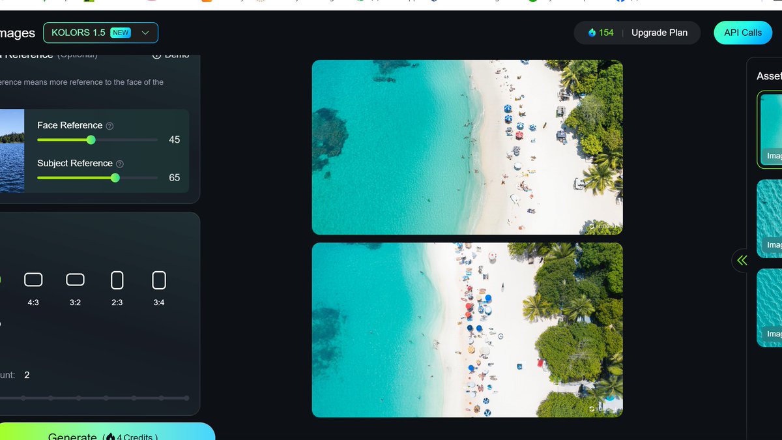
Task: Click the flame credits icon showing 154
Action: (x=592, y=33)
